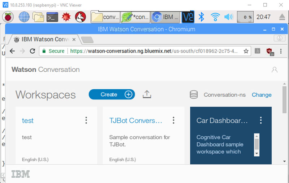Click the Conversation-ns database icon
The image size is (289, 183).
[x=194, y=95]
